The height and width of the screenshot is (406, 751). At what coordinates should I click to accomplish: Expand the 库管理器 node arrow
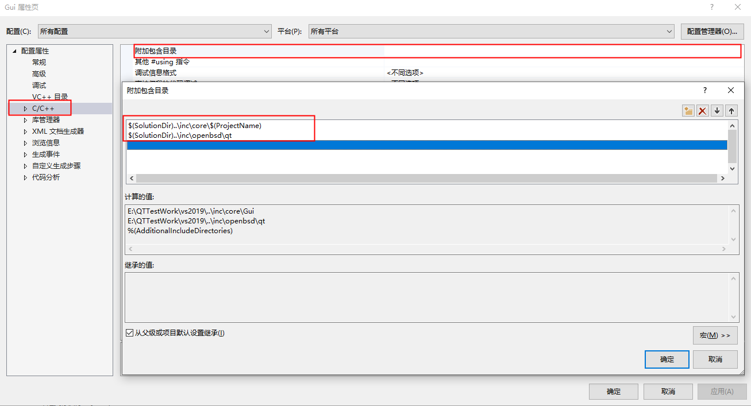[25, 120]
